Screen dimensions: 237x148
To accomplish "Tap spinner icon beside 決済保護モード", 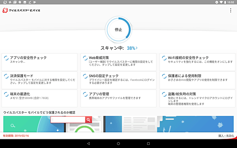I will point(6,76).
